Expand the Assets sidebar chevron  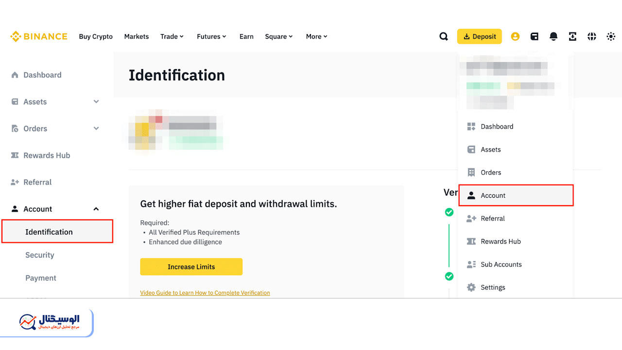pyautogui.click(x=96, y=102)
